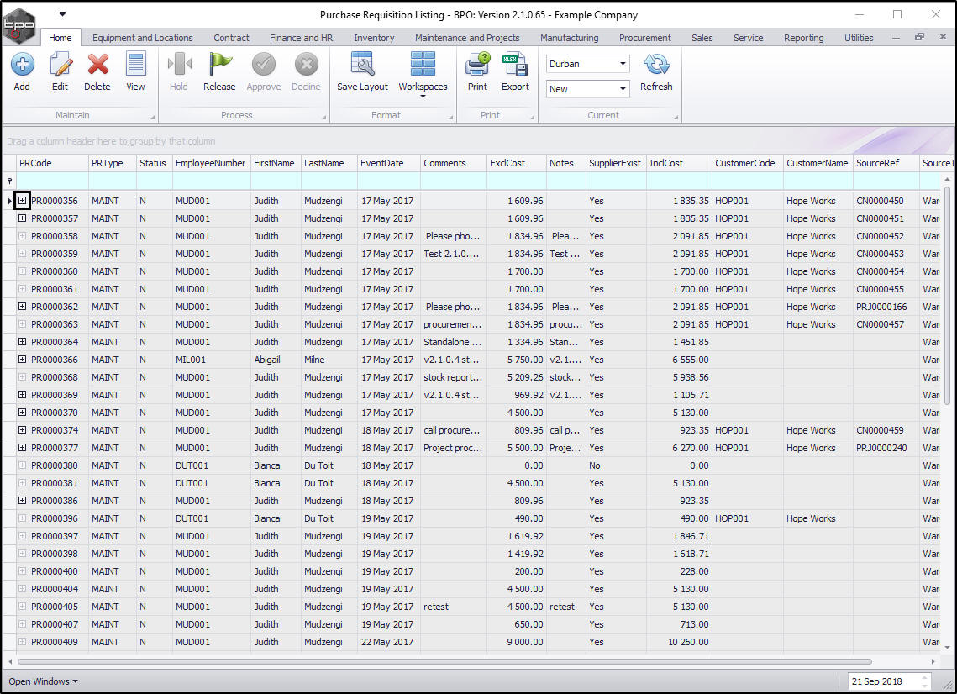Click the Release flag icon
Image resolution: width=957 pixels, height=694 pixels.
(x=219, y=66)
